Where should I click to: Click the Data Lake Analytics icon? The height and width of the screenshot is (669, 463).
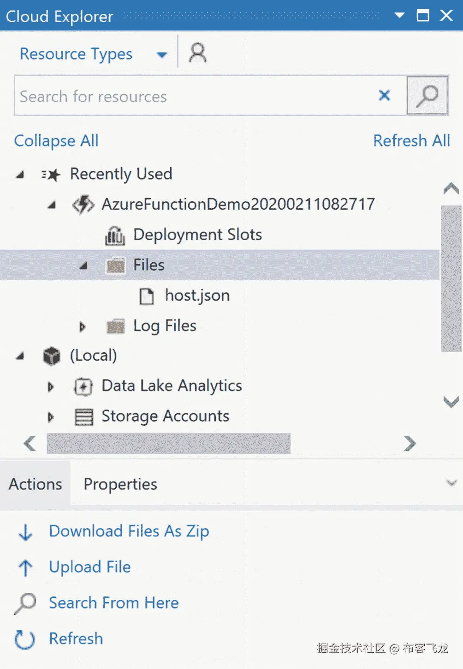pyautogui.click(x=83, y=386)
